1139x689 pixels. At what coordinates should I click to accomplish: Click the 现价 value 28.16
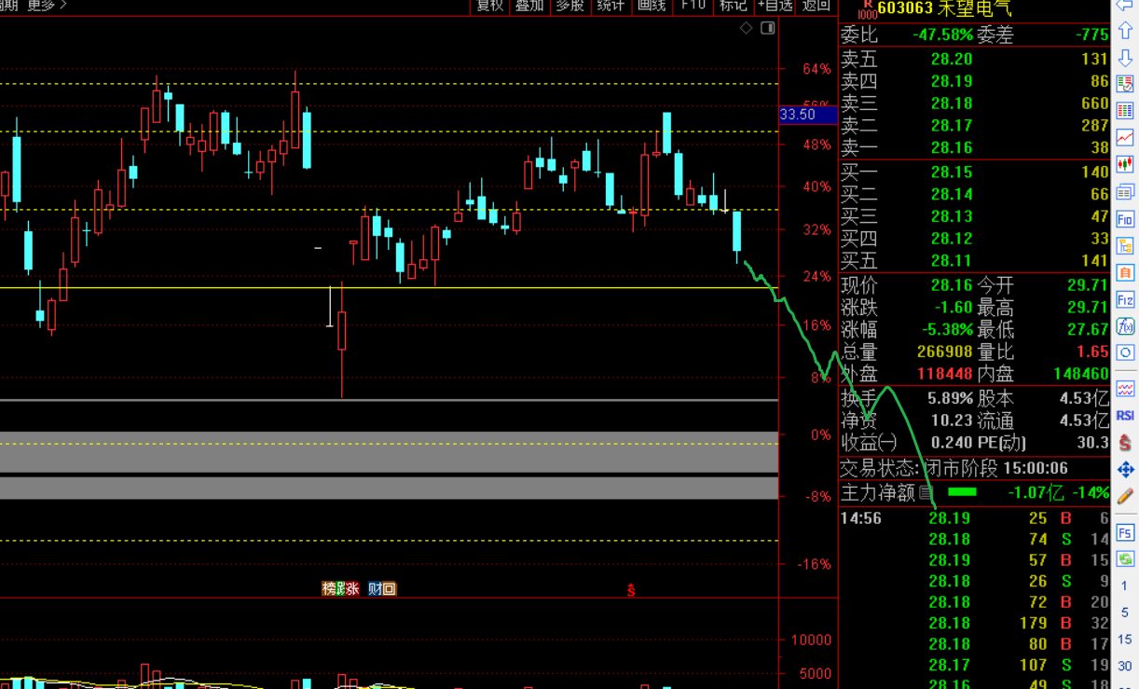point(952,285)
